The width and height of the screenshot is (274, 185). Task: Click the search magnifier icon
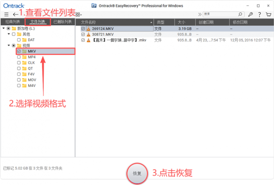240,14
